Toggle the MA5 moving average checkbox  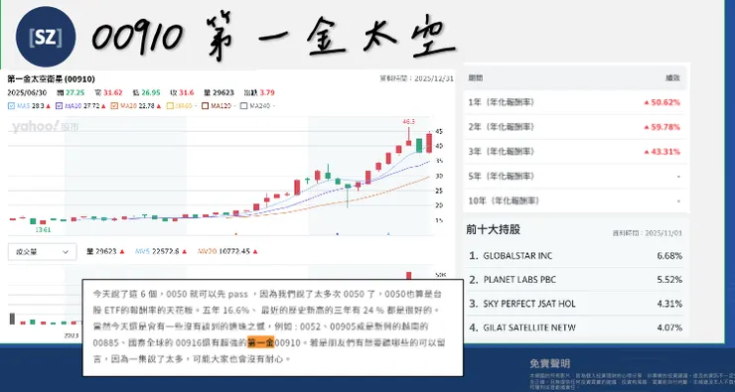click(x=11, y=106)
